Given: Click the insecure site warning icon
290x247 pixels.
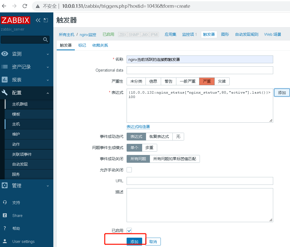Looking at the screenshot, I should pyautogui.click(x=38, y=6).
